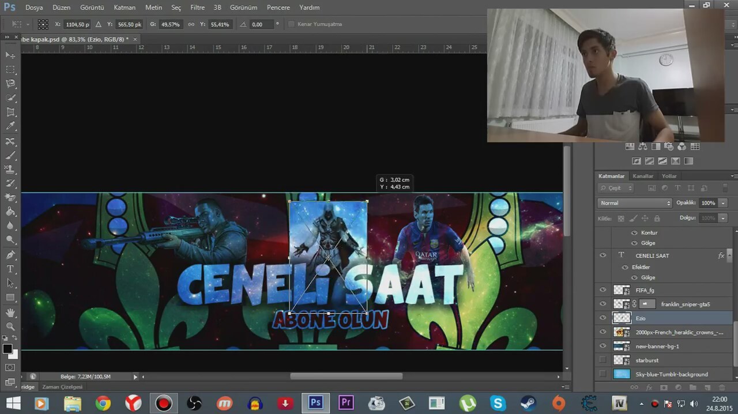Swap foreground and background colors
Image resolution: width=738 pixels, height=414 pixels.
point(14,338)
